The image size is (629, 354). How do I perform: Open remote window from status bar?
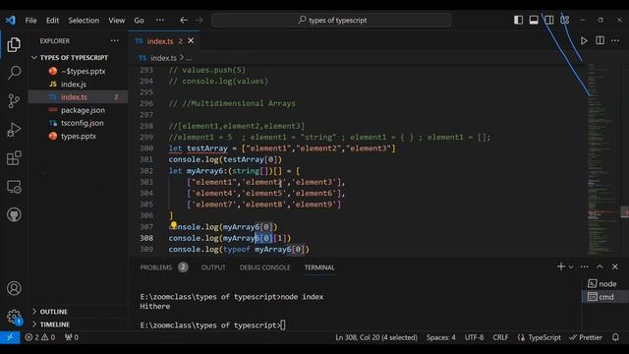point(10,337)
